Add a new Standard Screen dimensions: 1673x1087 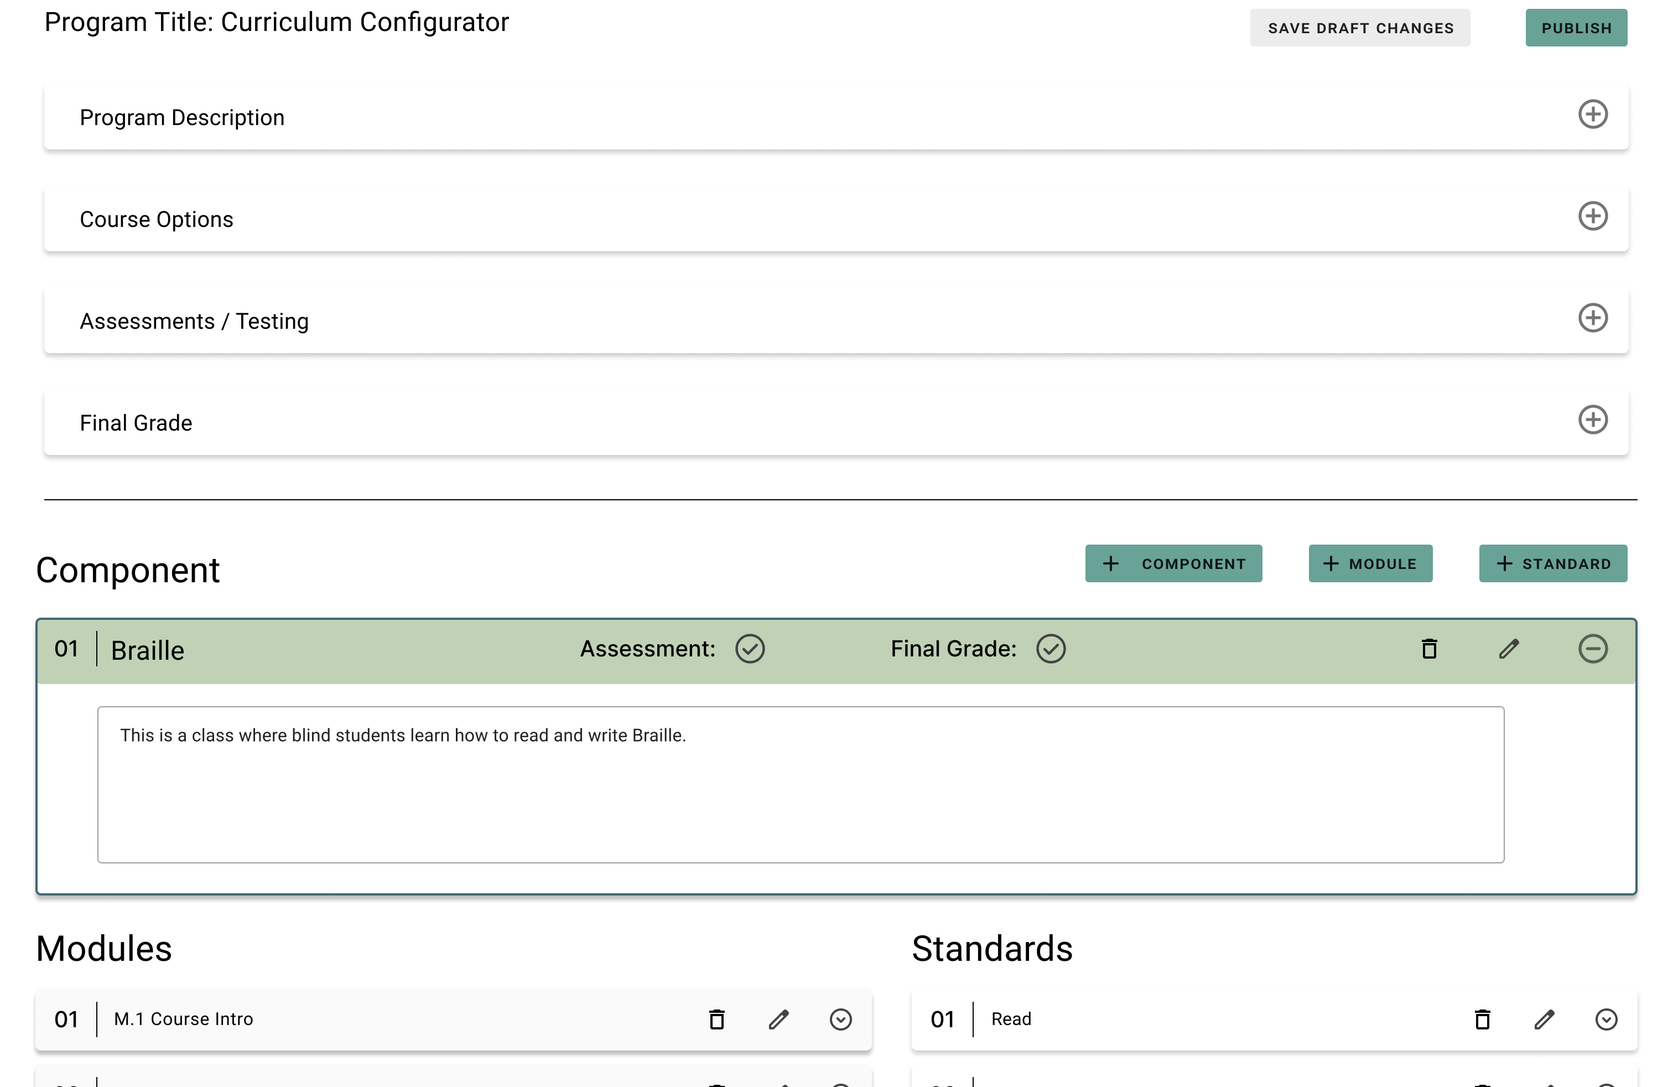[1553, 563]
